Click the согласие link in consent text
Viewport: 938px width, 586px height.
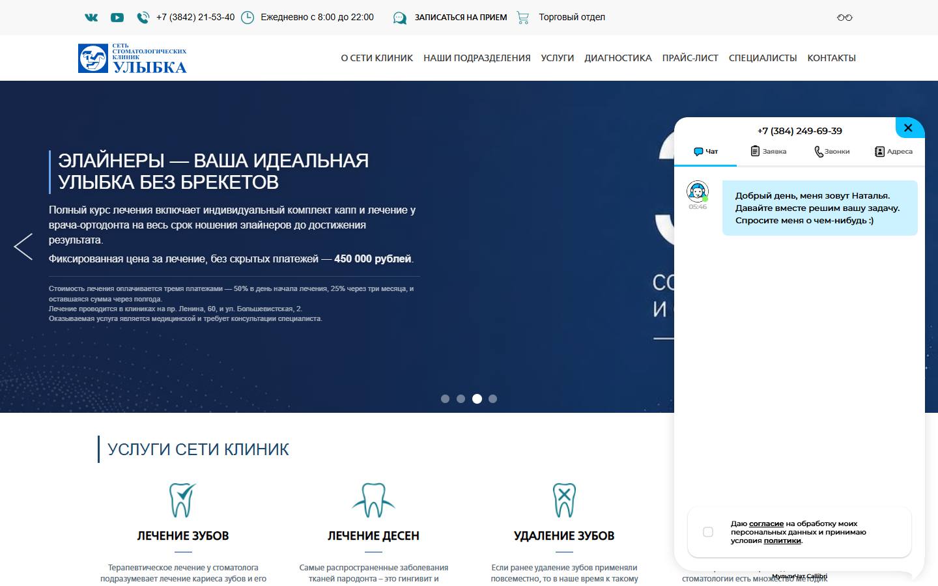pyautogui.click(x=766, y=523)
